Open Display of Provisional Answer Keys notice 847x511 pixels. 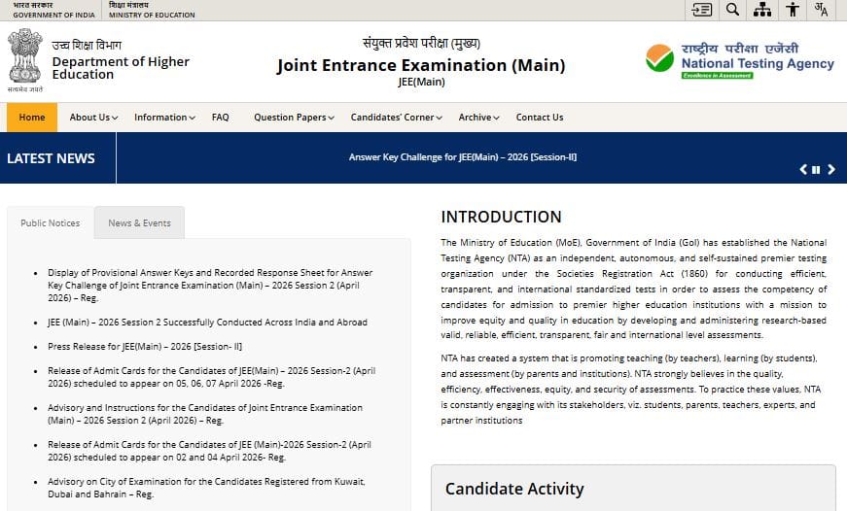pyautogui.click(x=210, y=285)
